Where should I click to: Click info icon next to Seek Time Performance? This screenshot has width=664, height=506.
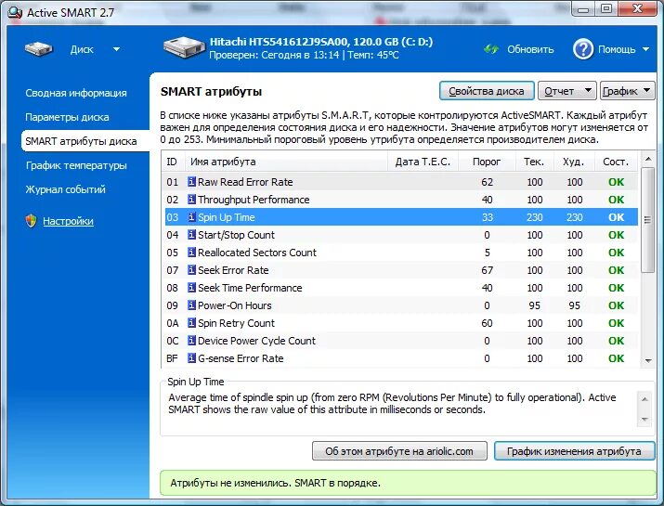click(191, 288)
